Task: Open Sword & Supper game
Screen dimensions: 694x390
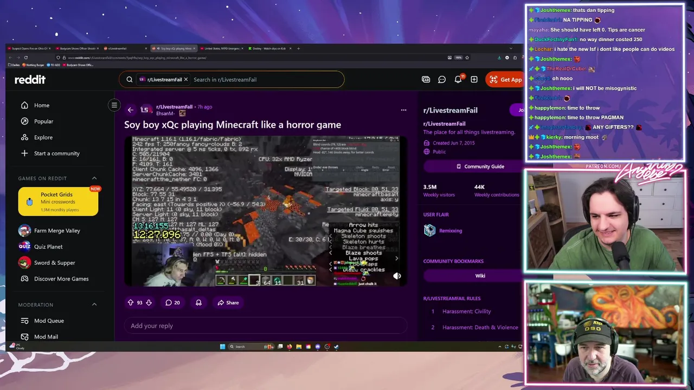Action: 55,263
